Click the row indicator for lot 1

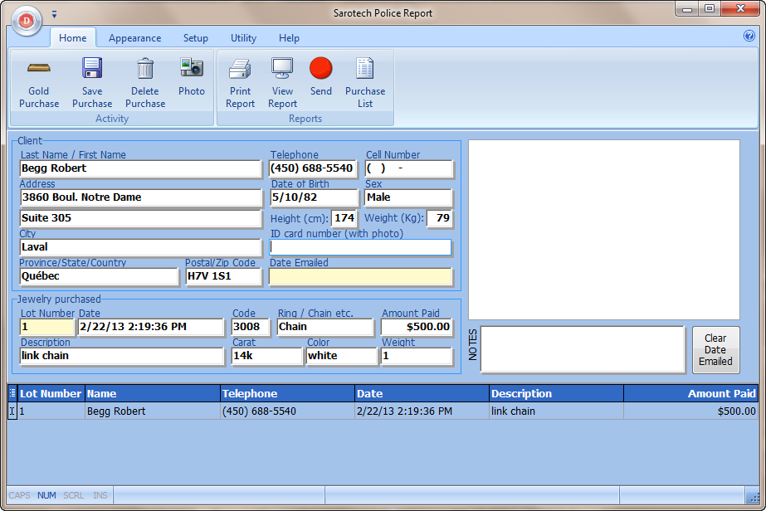point(12,411)
